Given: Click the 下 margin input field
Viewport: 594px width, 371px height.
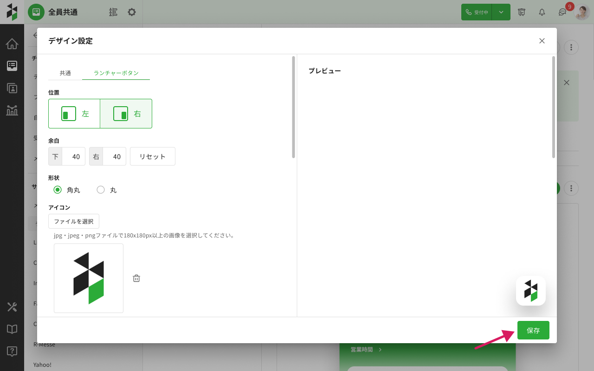Looking at the screenshot, I should (73, 156).
